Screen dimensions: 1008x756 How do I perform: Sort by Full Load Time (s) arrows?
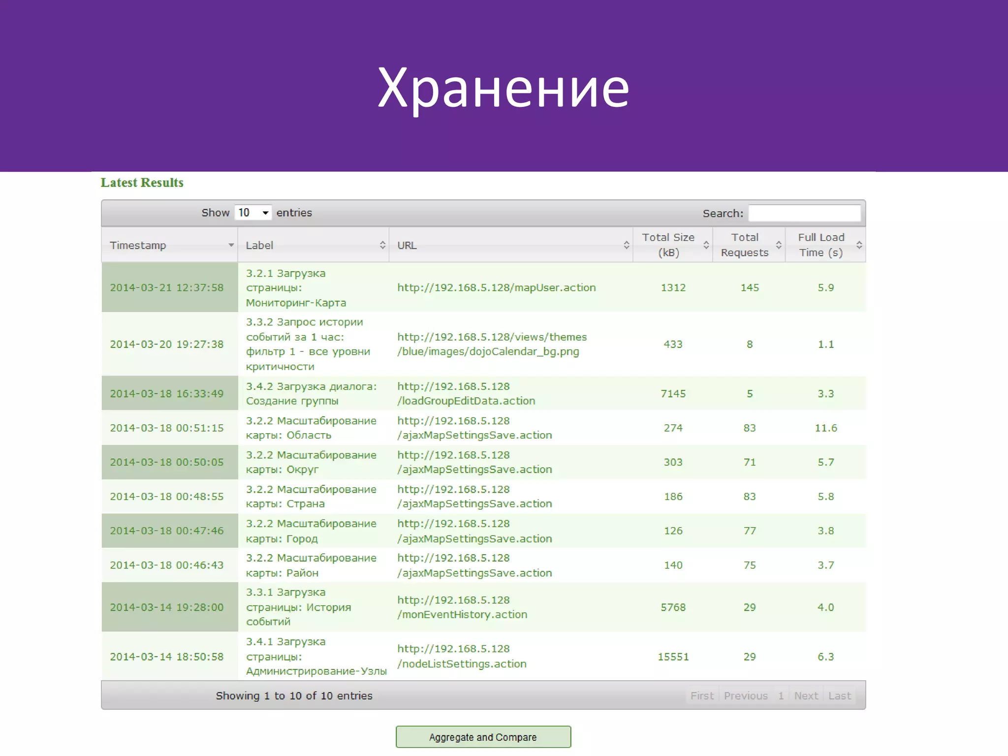pyautogui.click(x=859, y=245)
